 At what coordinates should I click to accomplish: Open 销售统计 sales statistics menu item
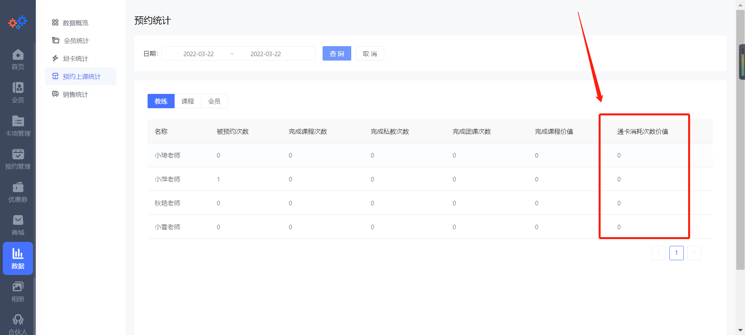click(75, 94)
